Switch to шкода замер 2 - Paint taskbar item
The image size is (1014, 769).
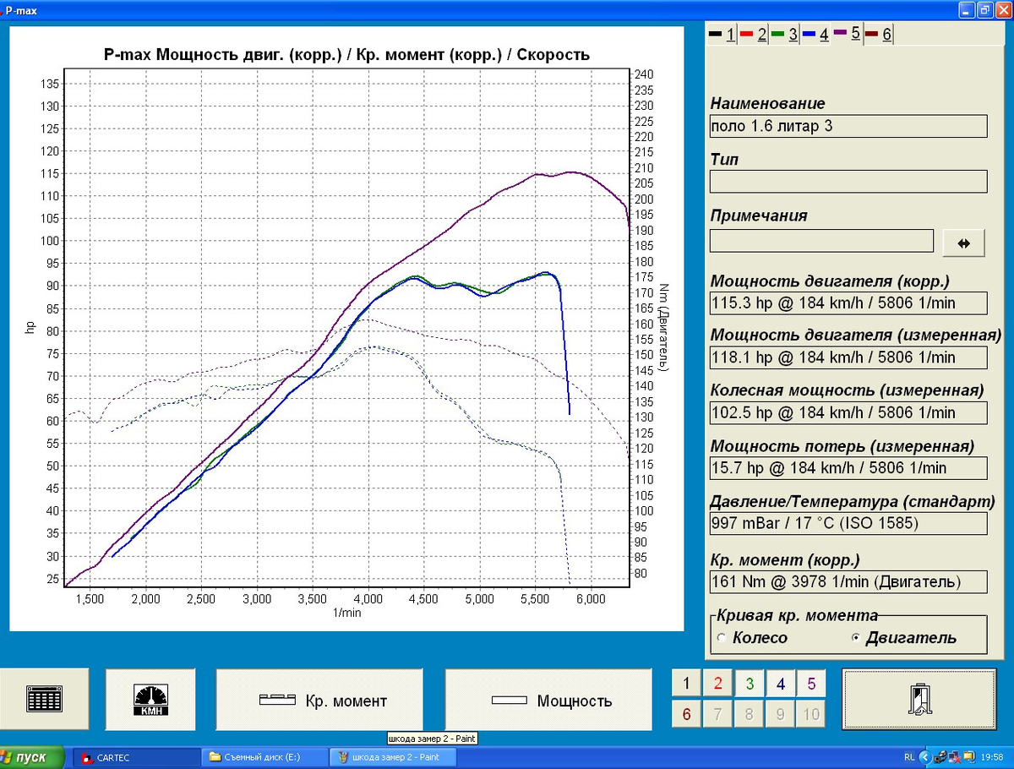point(392,758)
